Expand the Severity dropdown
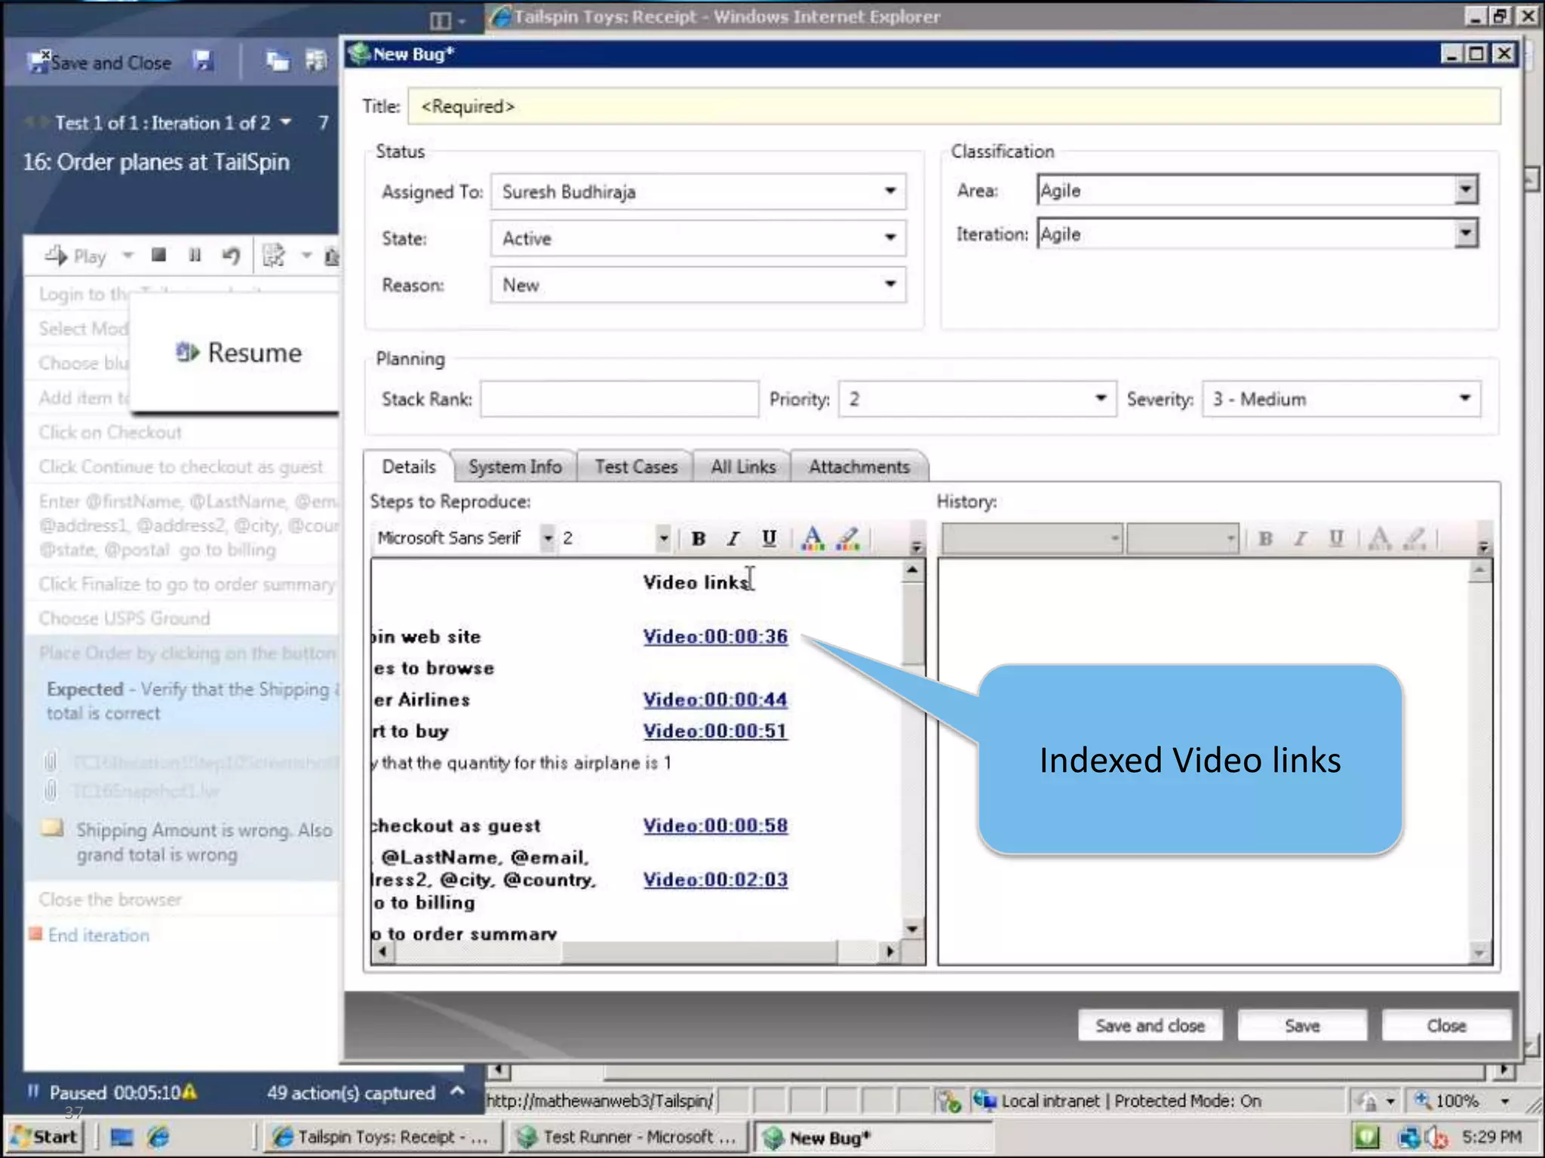This screenshot has height=1158, width=1545. [x=1464, y=399]
